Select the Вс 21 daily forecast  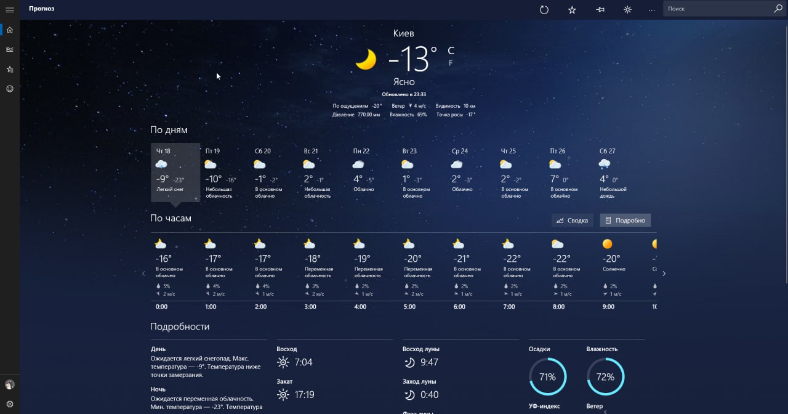[x=323, y=172]
